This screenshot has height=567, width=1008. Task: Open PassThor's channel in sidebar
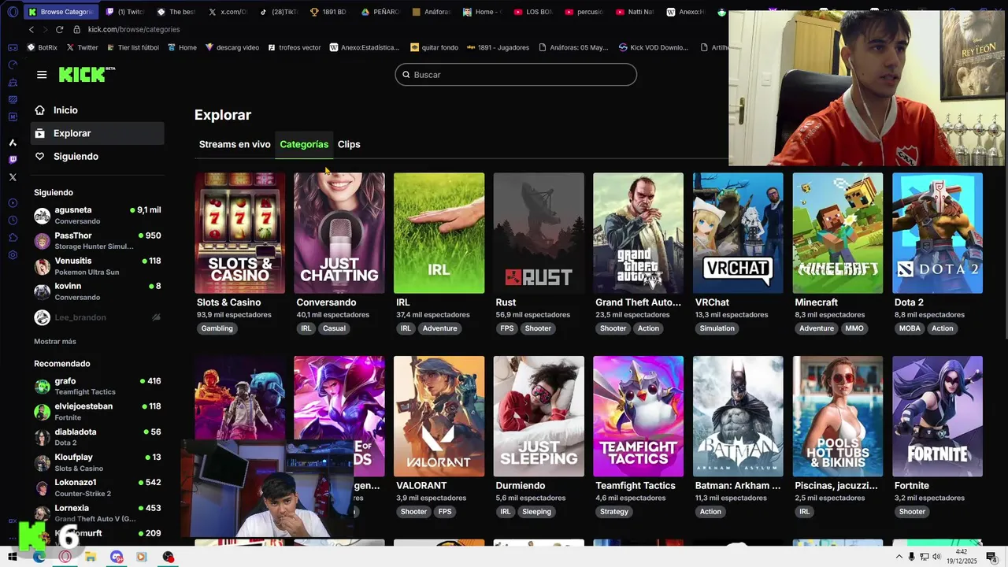click(98, 240)
